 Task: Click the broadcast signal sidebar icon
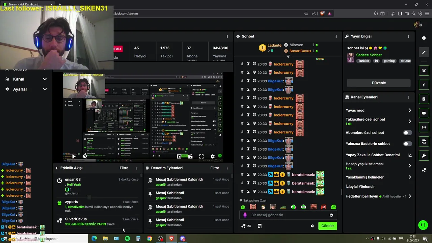pos(424,127)
